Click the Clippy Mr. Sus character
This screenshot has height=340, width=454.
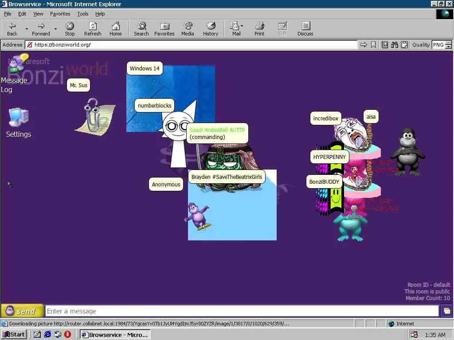(94, 117)
